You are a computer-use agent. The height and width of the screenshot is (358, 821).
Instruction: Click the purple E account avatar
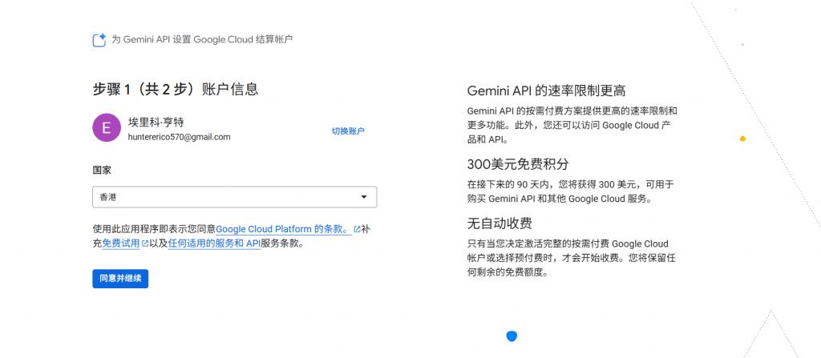pos(107,127)
